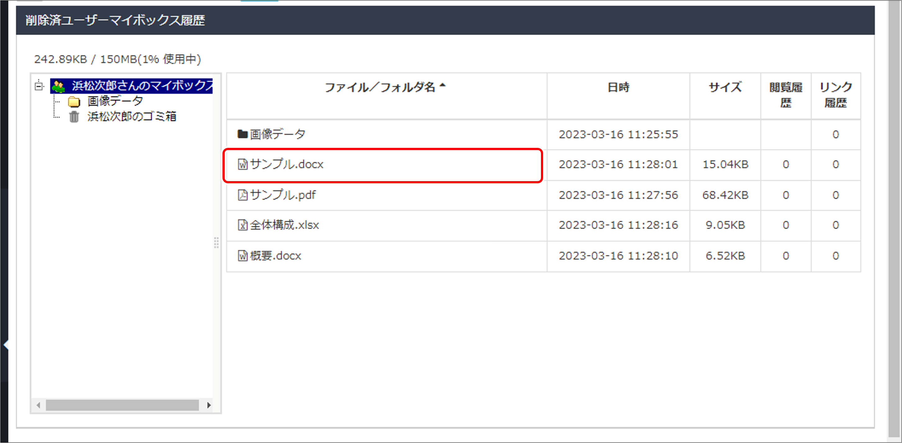This screenshot has height=443, width=902.
Task: Click date 2023-03-16 11:28:16 cell
Action: click(x=618, y=225)
